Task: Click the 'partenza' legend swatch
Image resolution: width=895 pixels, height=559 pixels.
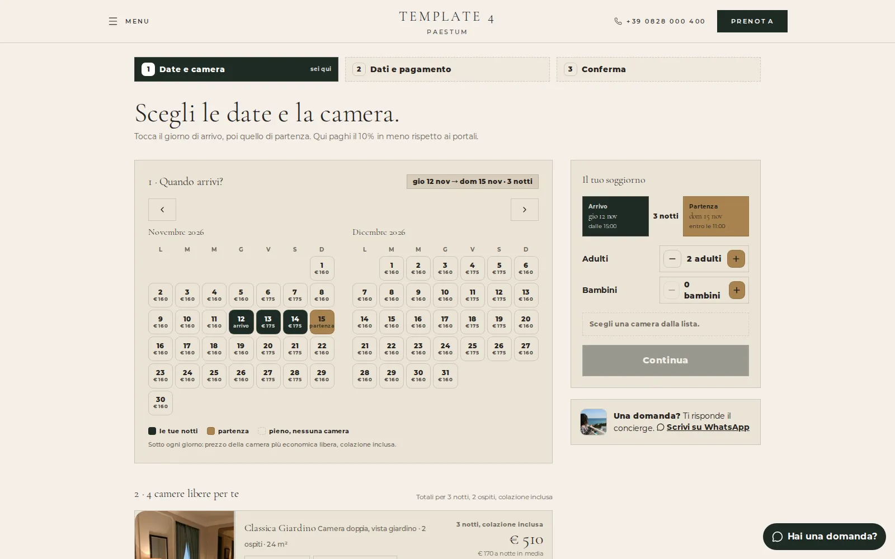Action: click(x=211, y=431)
